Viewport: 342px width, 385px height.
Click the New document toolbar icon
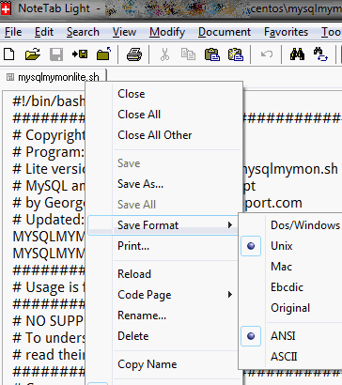9,54
